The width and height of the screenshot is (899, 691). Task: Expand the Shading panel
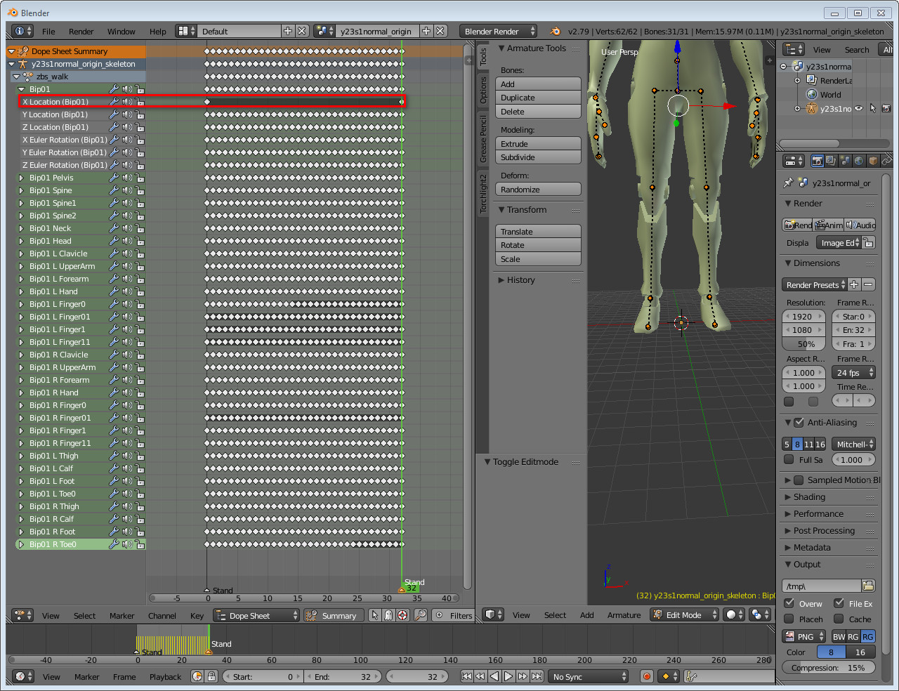pos(809,496)
